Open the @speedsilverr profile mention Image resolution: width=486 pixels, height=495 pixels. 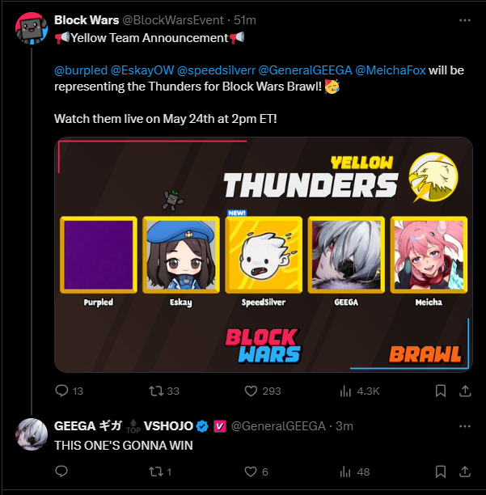tap(216, 70)
